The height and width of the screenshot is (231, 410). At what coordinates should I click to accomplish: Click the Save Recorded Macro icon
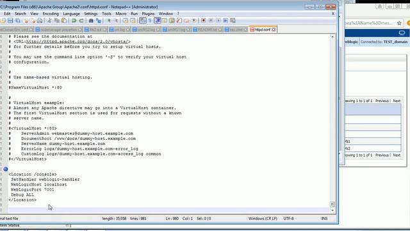coord(233,21)
